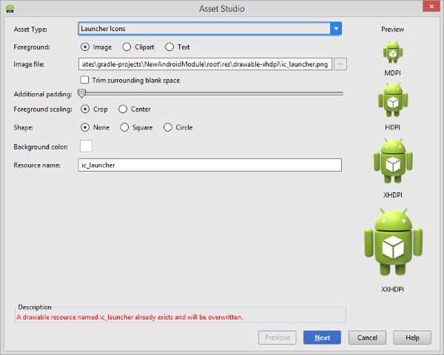Image resolution: width=444 pixels, height=355 pixels.
Task: Select Circle shape option
Action: click(178, 127)
